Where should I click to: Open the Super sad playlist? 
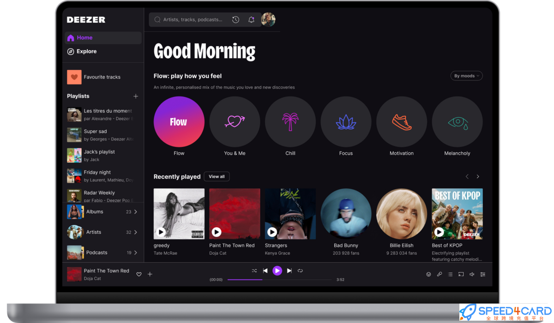(x=100, y=135)
